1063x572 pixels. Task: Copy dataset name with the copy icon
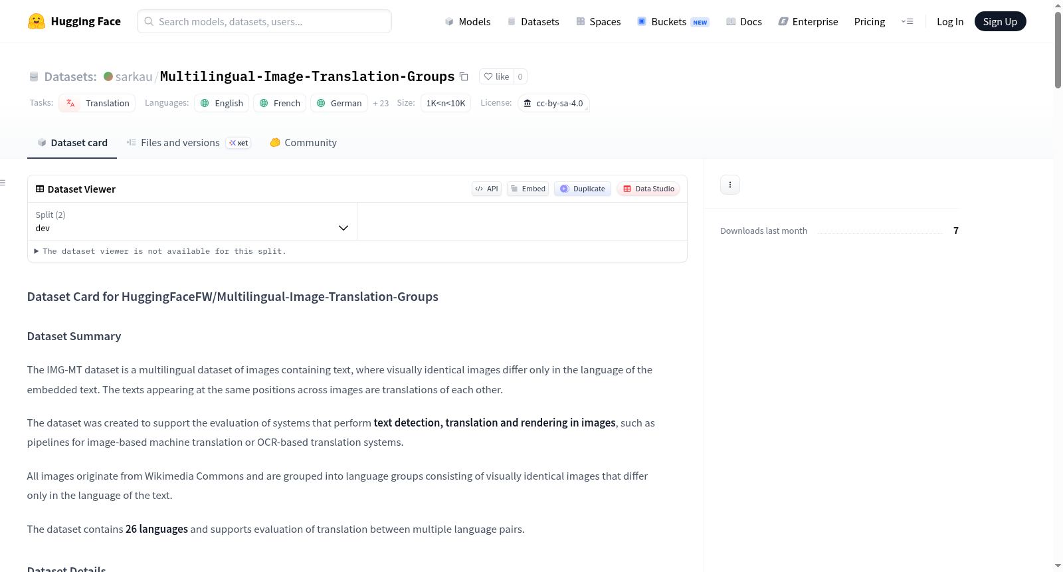pos(464,76)
